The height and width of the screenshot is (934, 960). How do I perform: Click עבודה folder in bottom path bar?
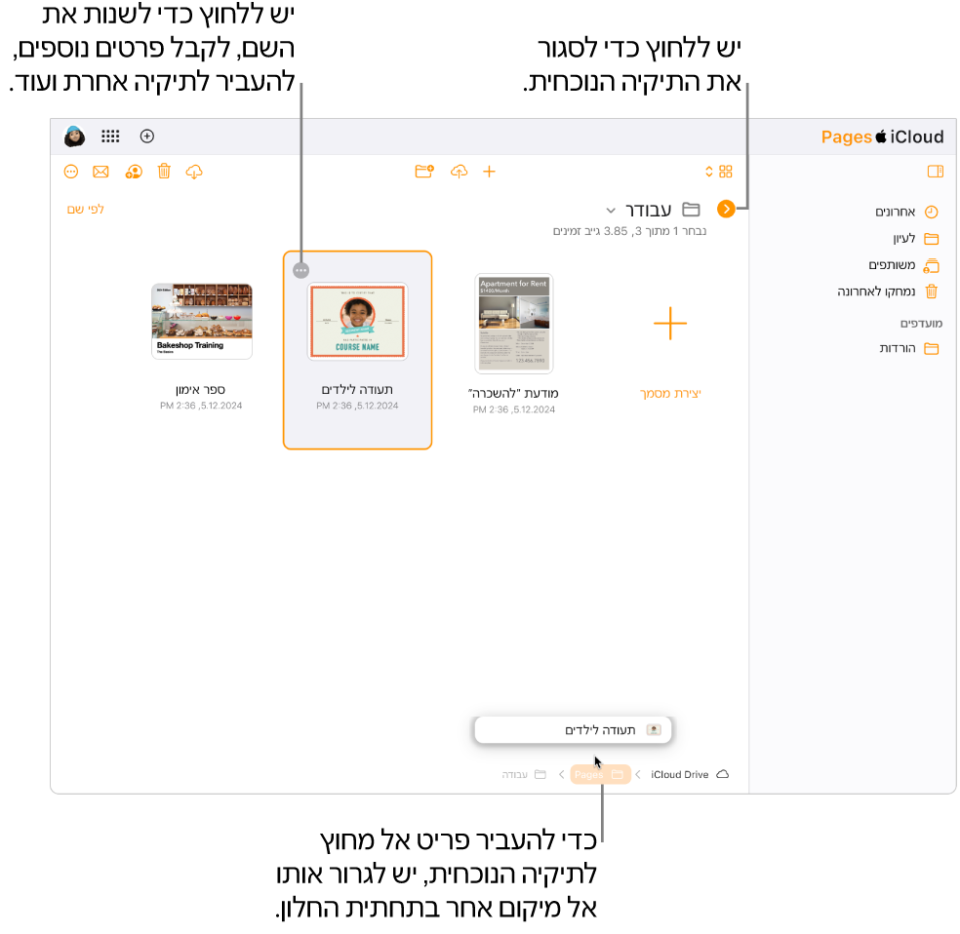pyautogui.click(x=524, y=774)
